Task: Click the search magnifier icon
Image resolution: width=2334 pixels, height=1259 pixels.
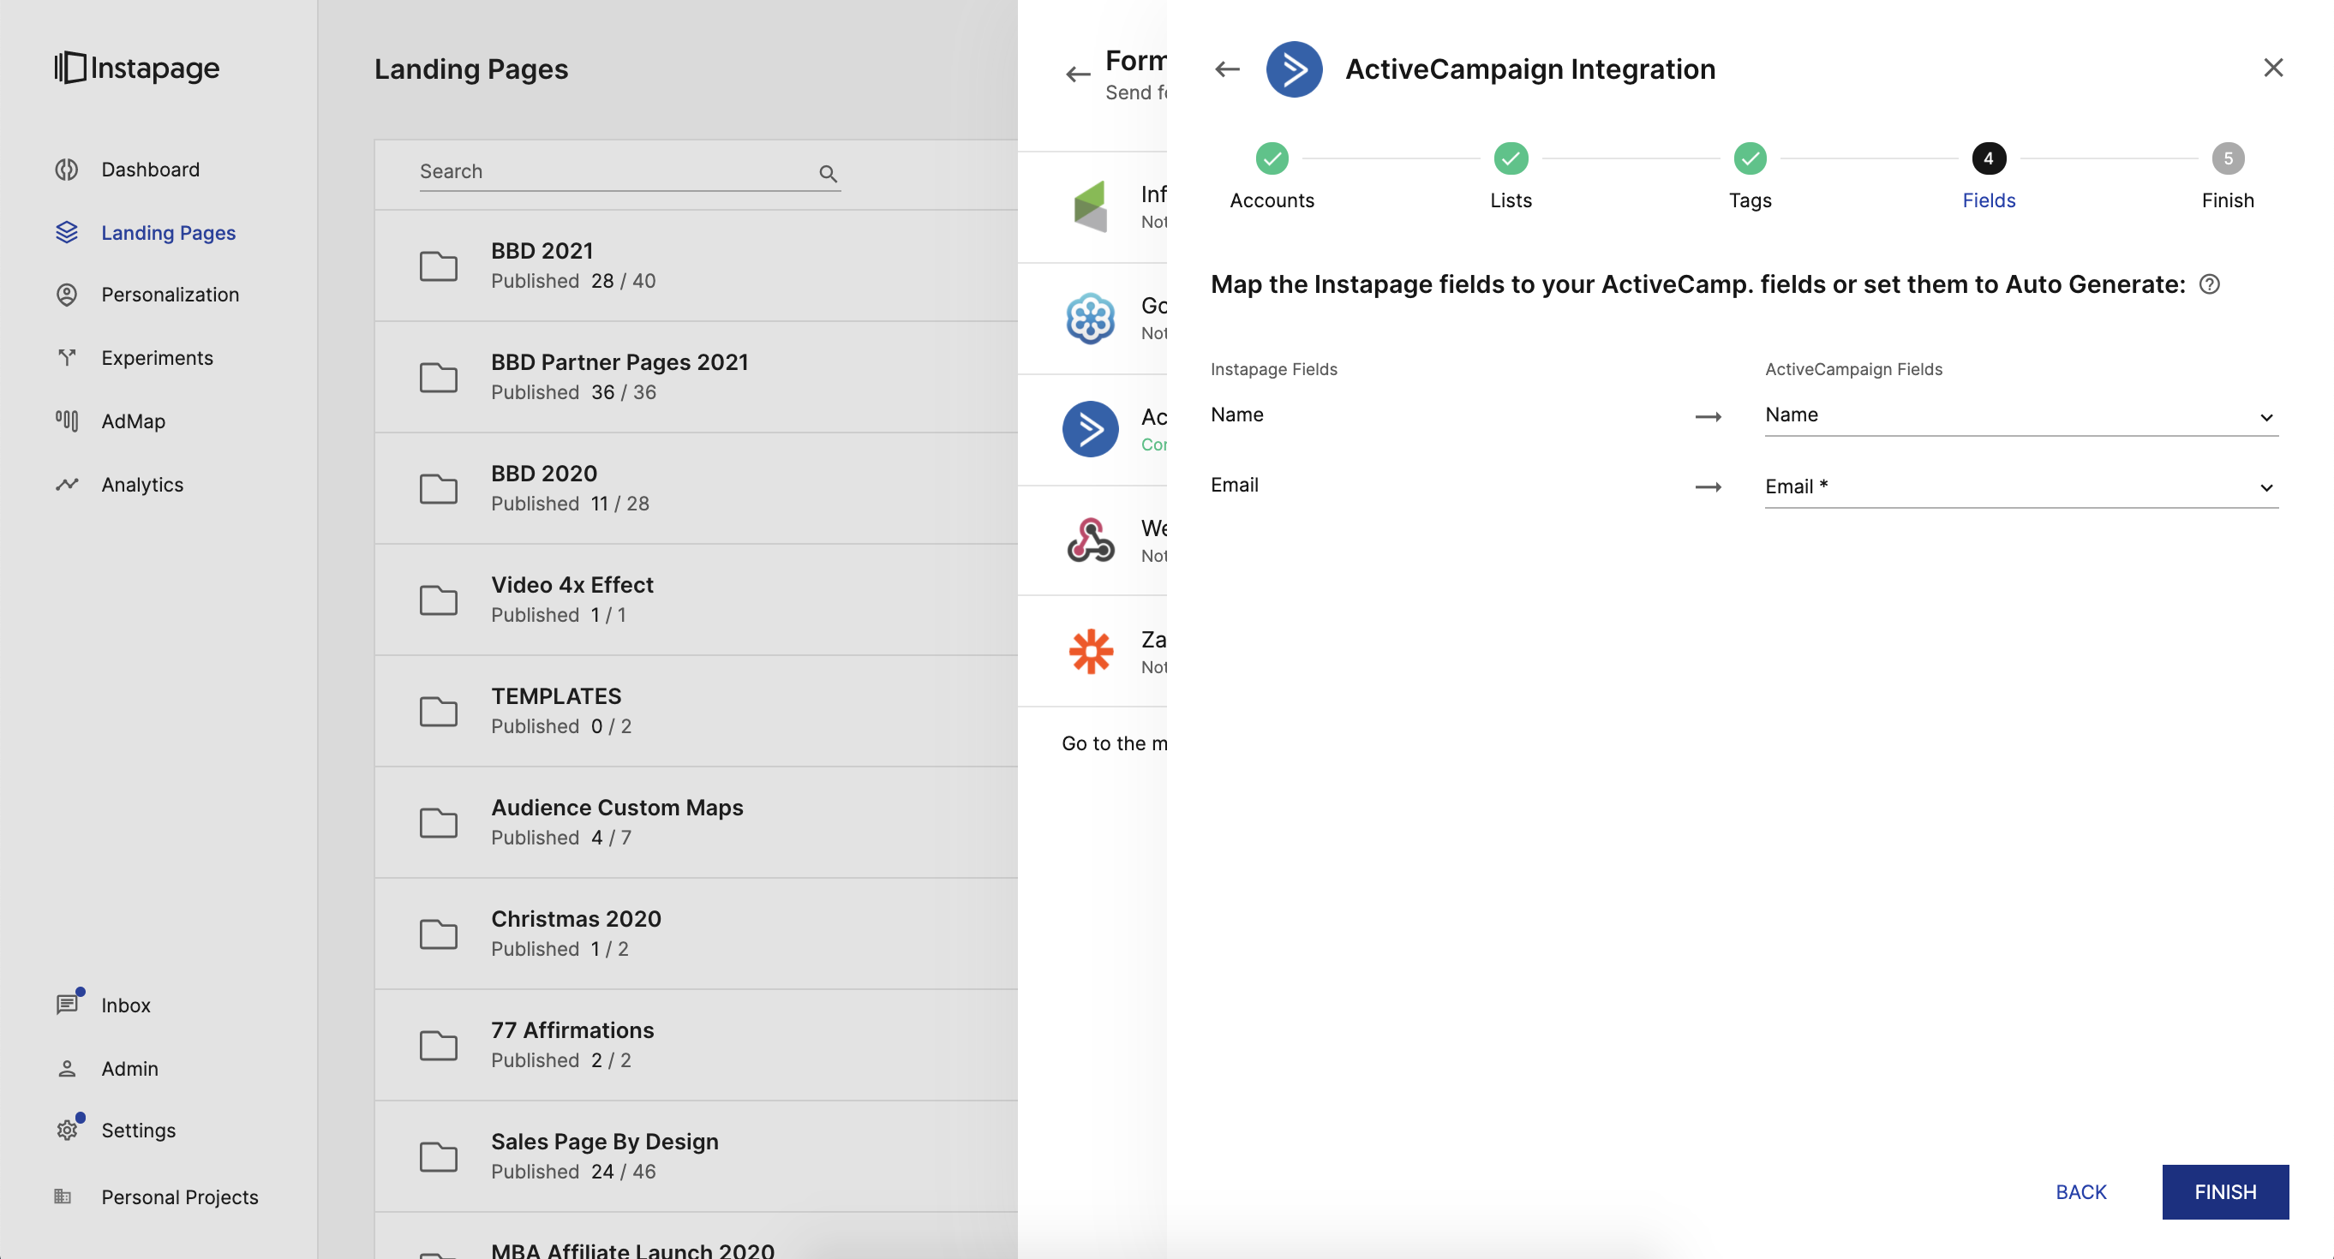Action: (x=827, y=173)
